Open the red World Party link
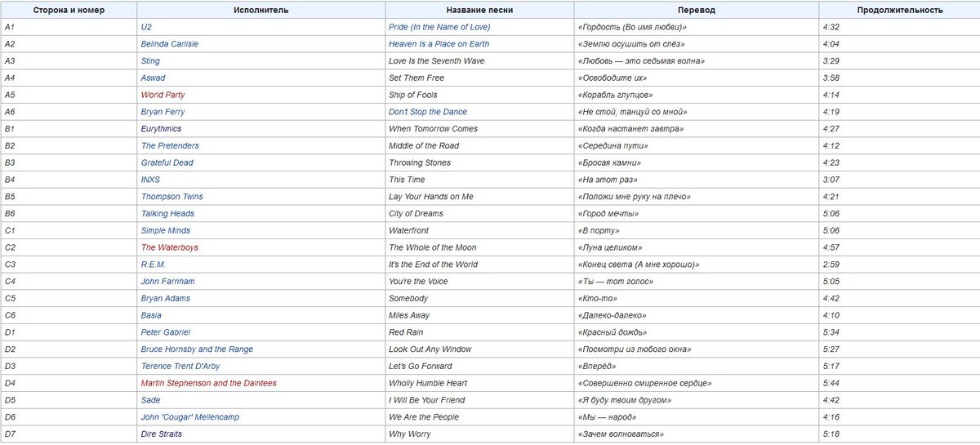This screenshot has height=445, width=980. click(x=163, y=95)
